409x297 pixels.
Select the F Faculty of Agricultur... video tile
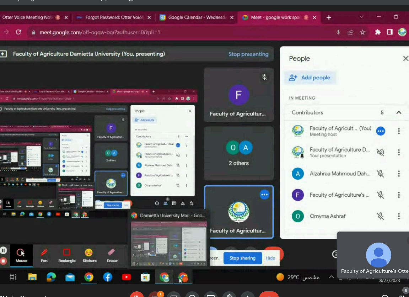click(239, 95)
